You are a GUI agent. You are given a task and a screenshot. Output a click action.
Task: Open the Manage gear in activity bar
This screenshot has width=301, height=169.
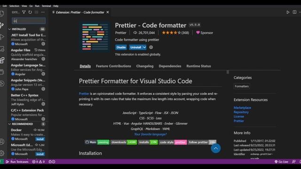(2, 153)
